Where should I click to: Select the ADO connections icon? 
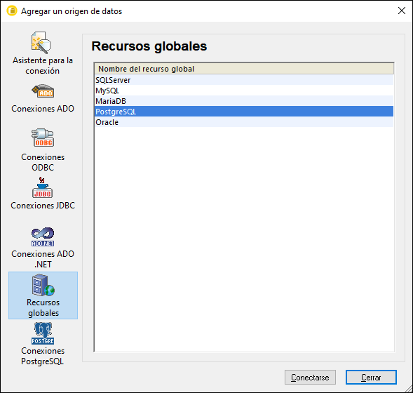pyautogui.click(x=43, y=91)
